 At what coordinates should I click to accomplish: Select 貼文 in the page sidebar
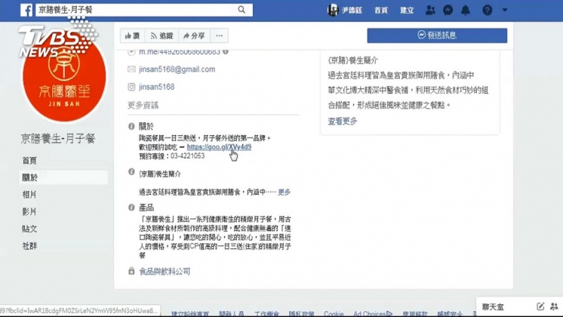point(29,229)
